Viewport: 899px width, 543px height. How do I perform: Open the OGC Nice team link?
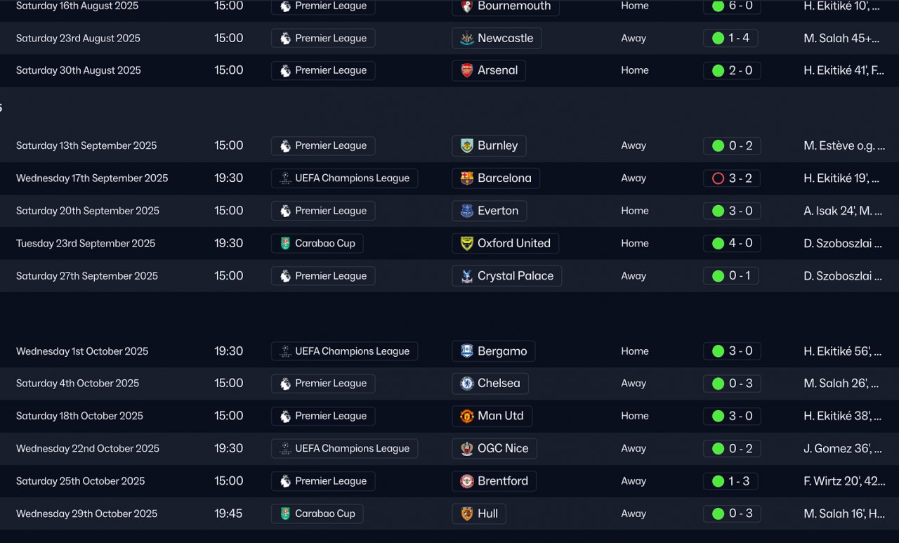click(503, 448)
